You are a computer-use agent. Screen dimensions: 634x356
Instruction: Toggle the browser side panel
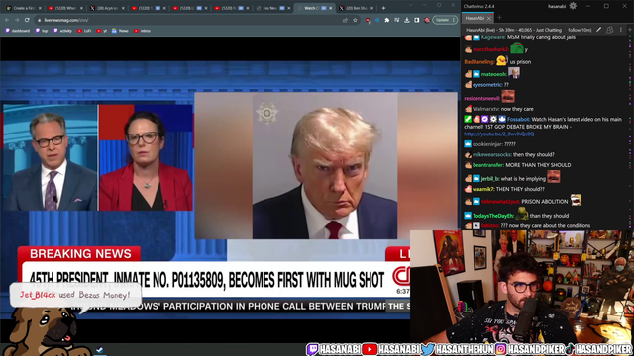416,20
